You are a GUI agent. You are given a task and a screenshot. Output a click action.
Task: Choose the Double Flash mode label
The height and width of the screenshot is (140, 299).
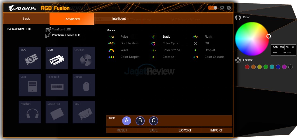[129, 43]
